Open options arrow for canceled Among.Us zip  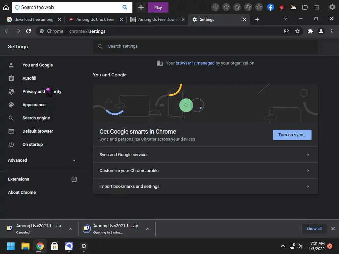(x=70, y=229)
